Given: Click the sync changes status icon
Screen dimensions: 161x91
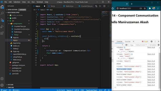Looking at the screenshot, I should [x=10, y=90].
